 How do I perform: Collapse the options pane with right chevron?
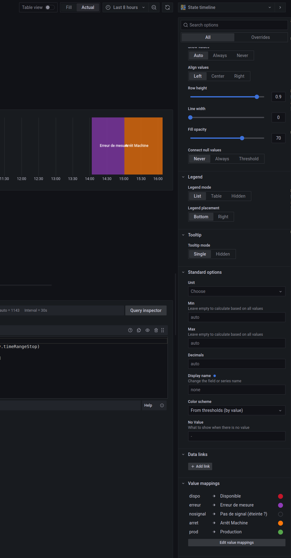[280, 7]
